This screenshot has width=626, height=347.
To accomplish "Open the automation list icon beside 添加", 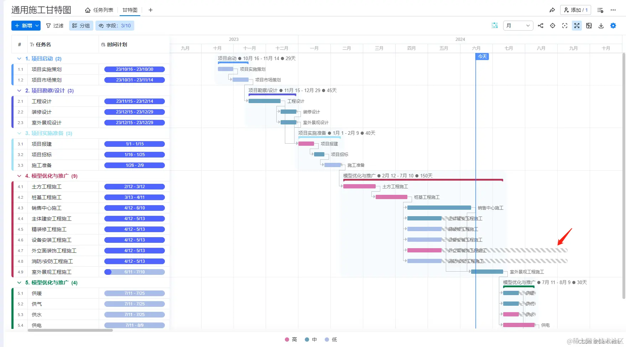I will 600,10.
